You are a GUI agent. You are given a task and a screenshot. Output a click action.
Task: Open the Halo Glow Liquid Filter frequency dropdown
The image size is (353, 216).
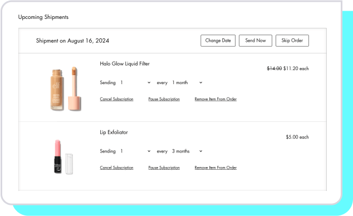(187, 82)
